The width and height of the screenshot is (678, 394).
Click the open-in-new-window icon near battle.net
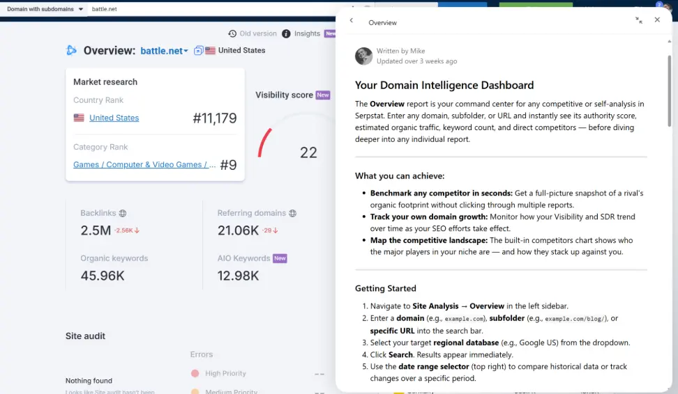coord(198,51)
